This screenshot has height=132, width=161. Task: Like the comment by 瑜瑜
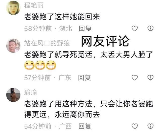pyautogui.click(x=135, y=126)
